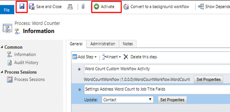Collapse the Process Sessions section
The height and width of the screenshot is (112, 230).
tap(2, 72)
